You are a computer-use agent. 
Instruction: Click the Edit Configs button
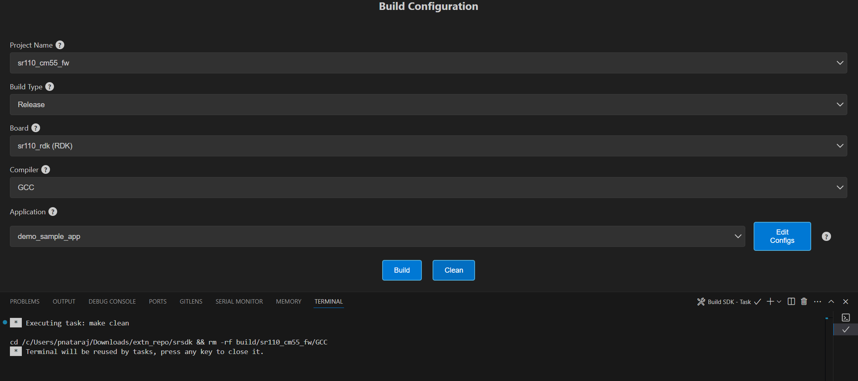[782, 237]
